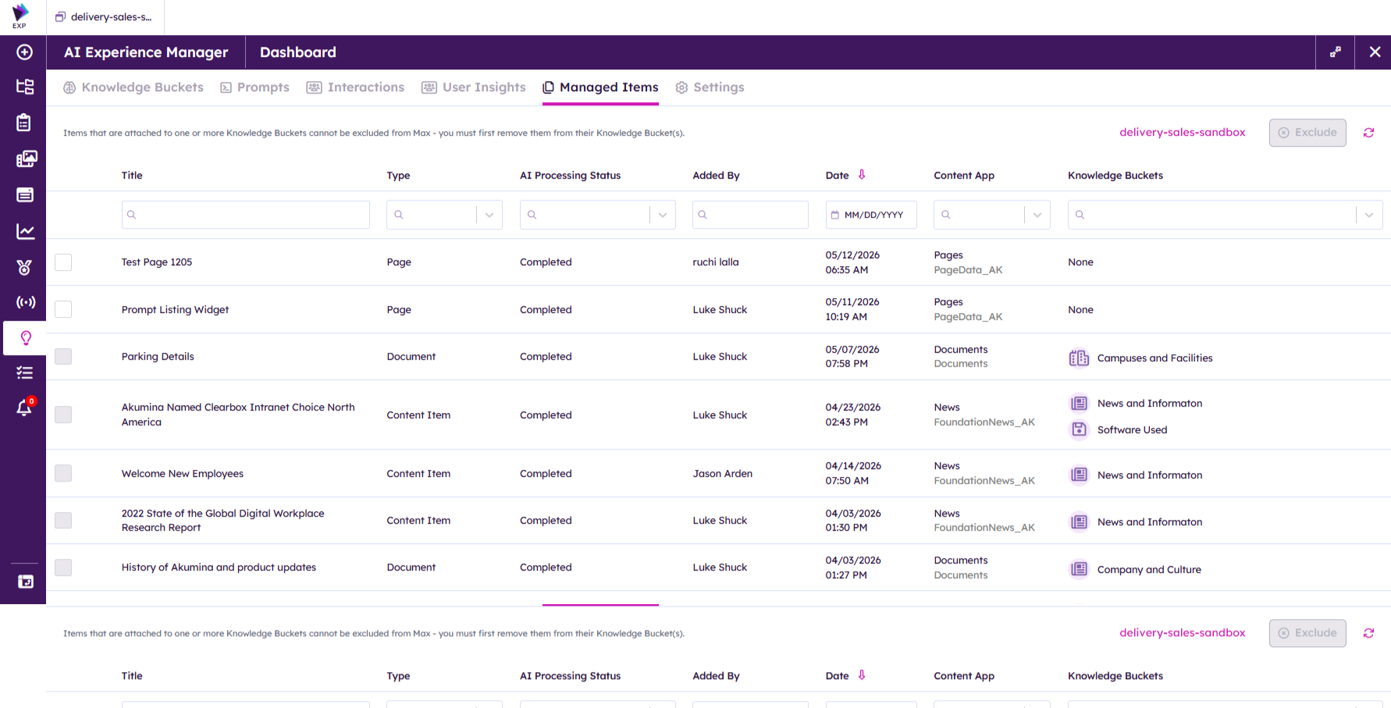Expand the dashboard with the fullscreen icon
Viewport: 1391px width, 708px height.
(1336, 52)
